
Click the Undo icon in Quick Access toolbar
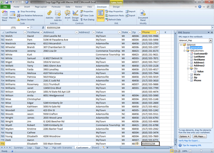point(11,2)
